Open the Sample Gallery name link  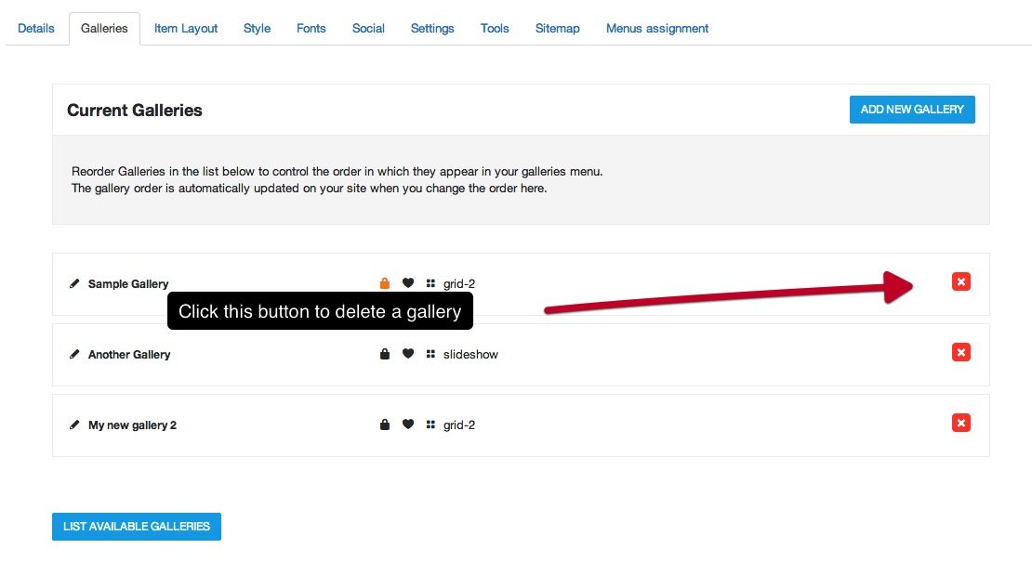coord(128,283)
